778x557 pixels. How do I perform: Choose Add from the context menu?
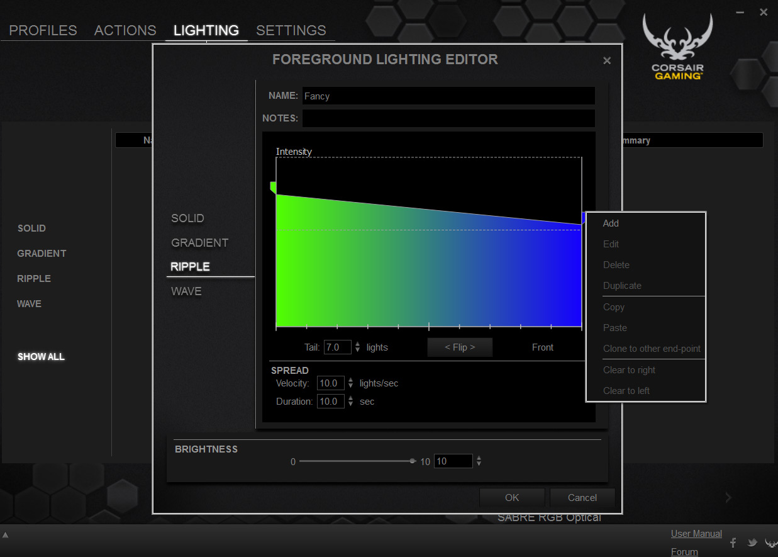[611, 223]
